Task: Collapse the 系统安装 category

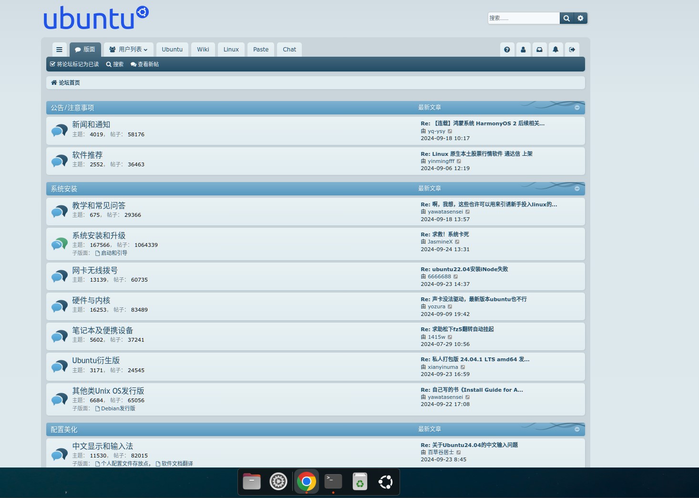Action: coord(577,189)
